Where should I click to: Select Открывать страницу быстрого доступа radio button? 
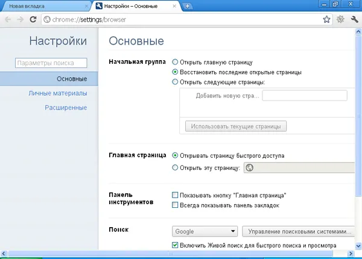coord(175,155)
